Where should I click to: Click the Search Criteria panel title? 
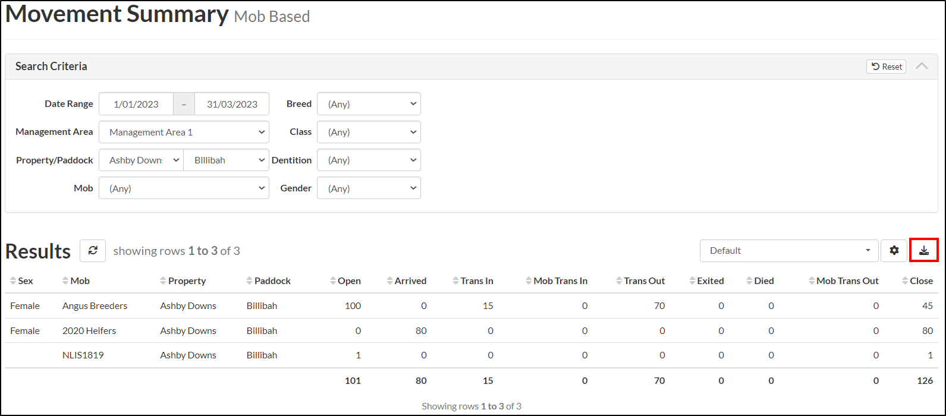51,66
